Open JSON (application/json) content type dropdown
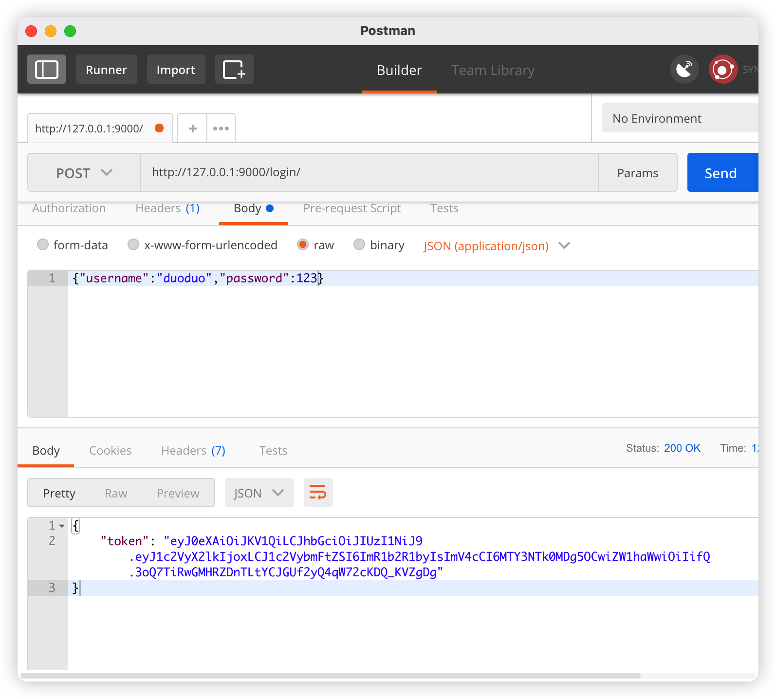The width and height of the screenshot is (776, 699). [x=497, y=246]
